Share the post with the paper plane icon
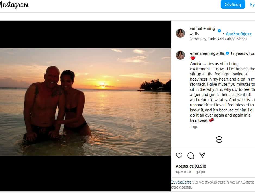255x193 pixels. pos(202,155)
